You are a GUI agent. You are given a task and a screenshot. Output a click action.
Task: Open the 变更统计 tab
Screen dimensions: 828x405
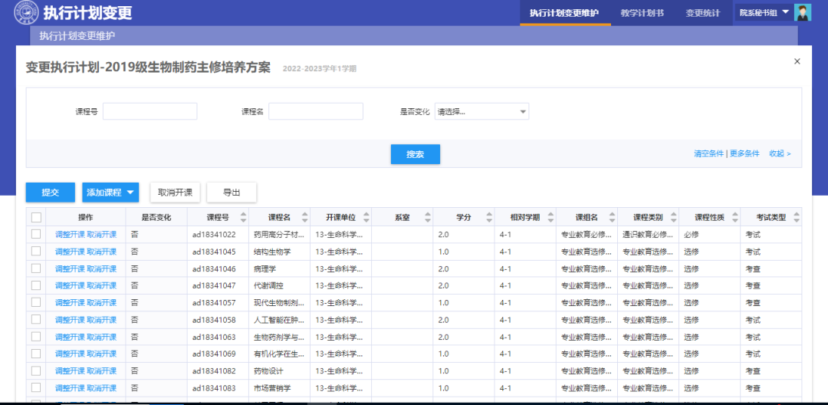pos(702,13)
